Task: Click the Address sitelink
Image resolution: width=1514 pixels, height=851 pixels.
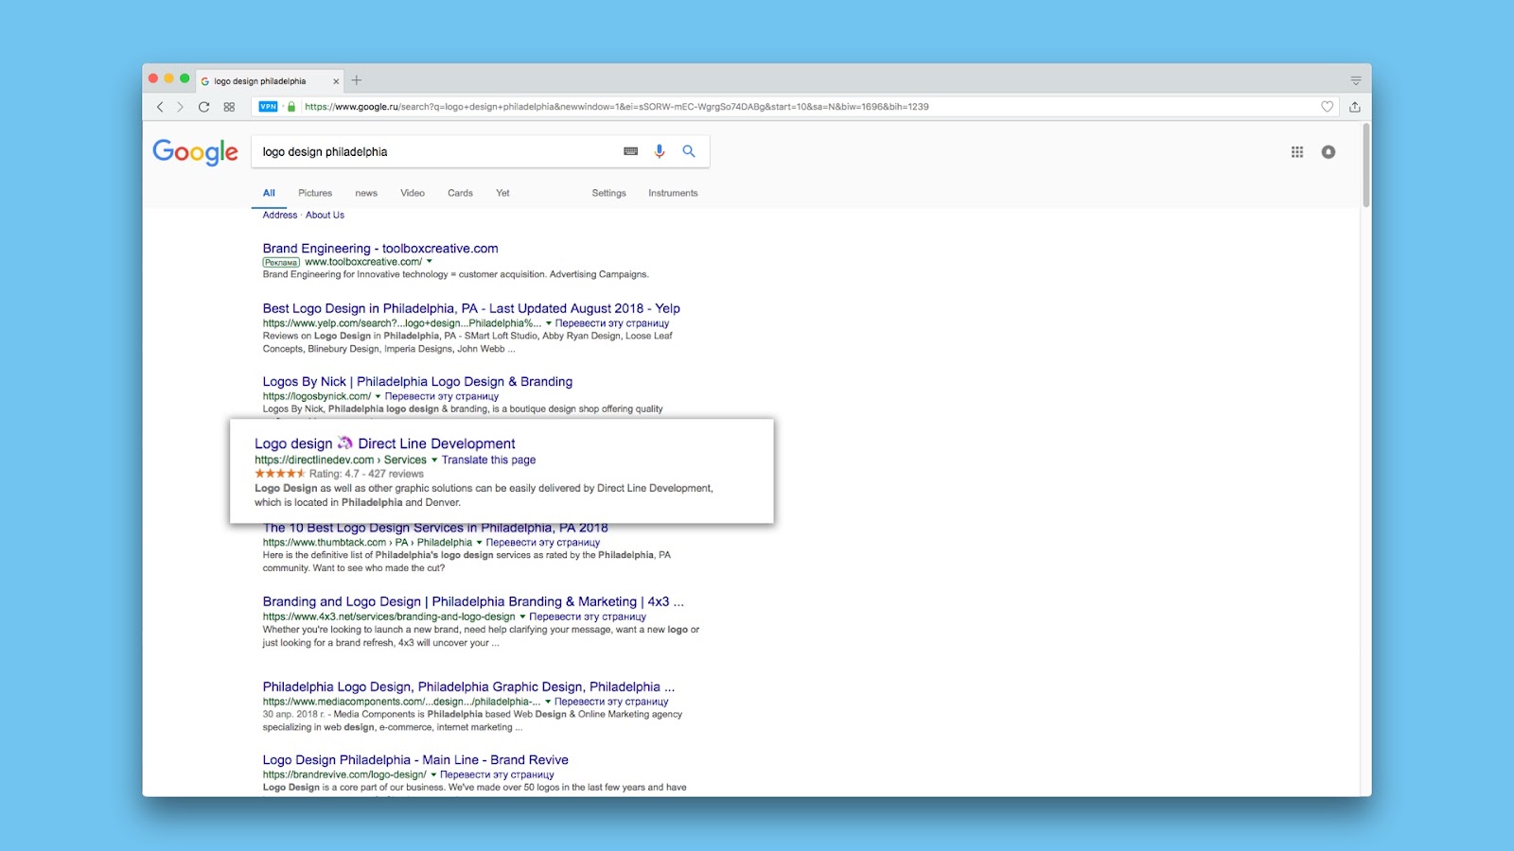Action: (280, 215)
